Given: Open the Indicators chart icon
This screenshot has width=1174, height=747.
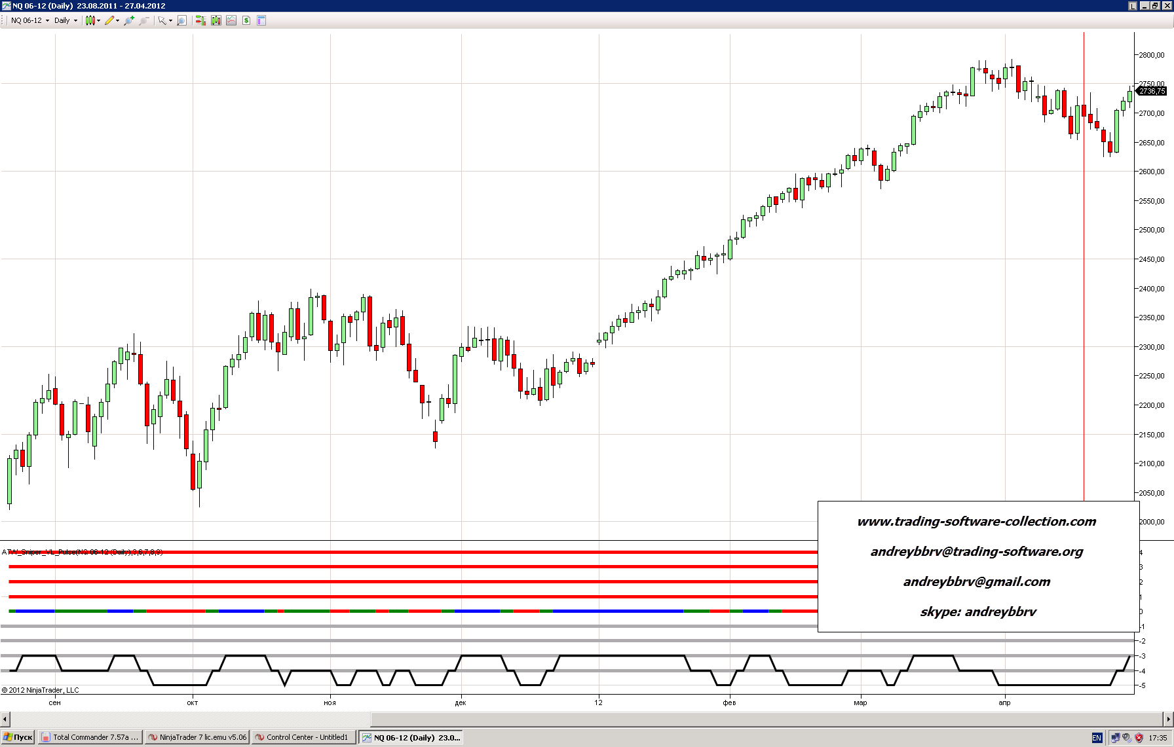Looking at the screenshot, I should [x=231, y=21].
